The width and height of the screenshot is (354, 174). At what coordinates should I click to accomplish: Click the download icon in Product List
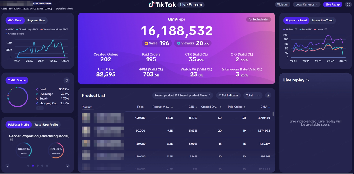tap(268, 95)
